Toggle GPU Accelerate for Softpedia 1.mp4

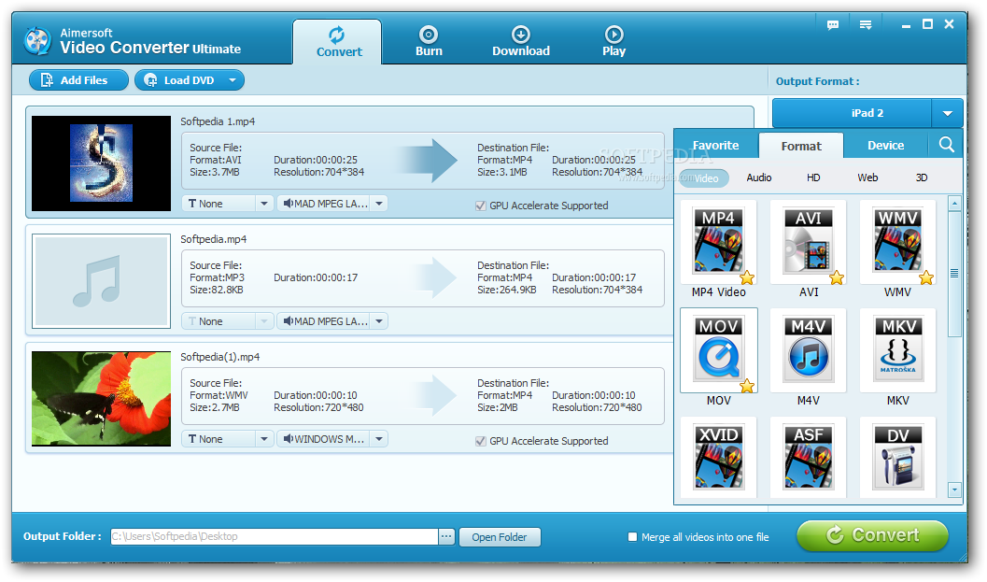tap(480, 206)
